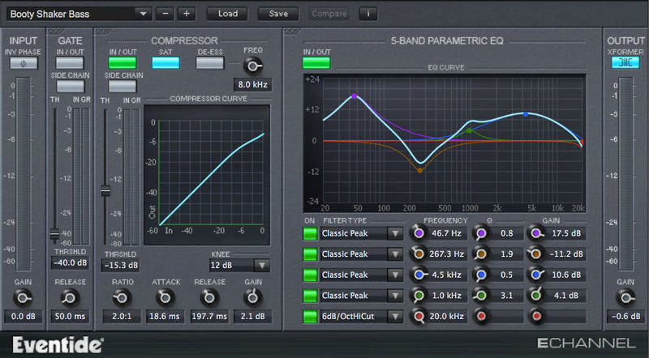The width and height of the screenshot is (649, 358).
Task: Open the 6dB/OctHiCut filter type dropdown
Action: click(361, 316)
